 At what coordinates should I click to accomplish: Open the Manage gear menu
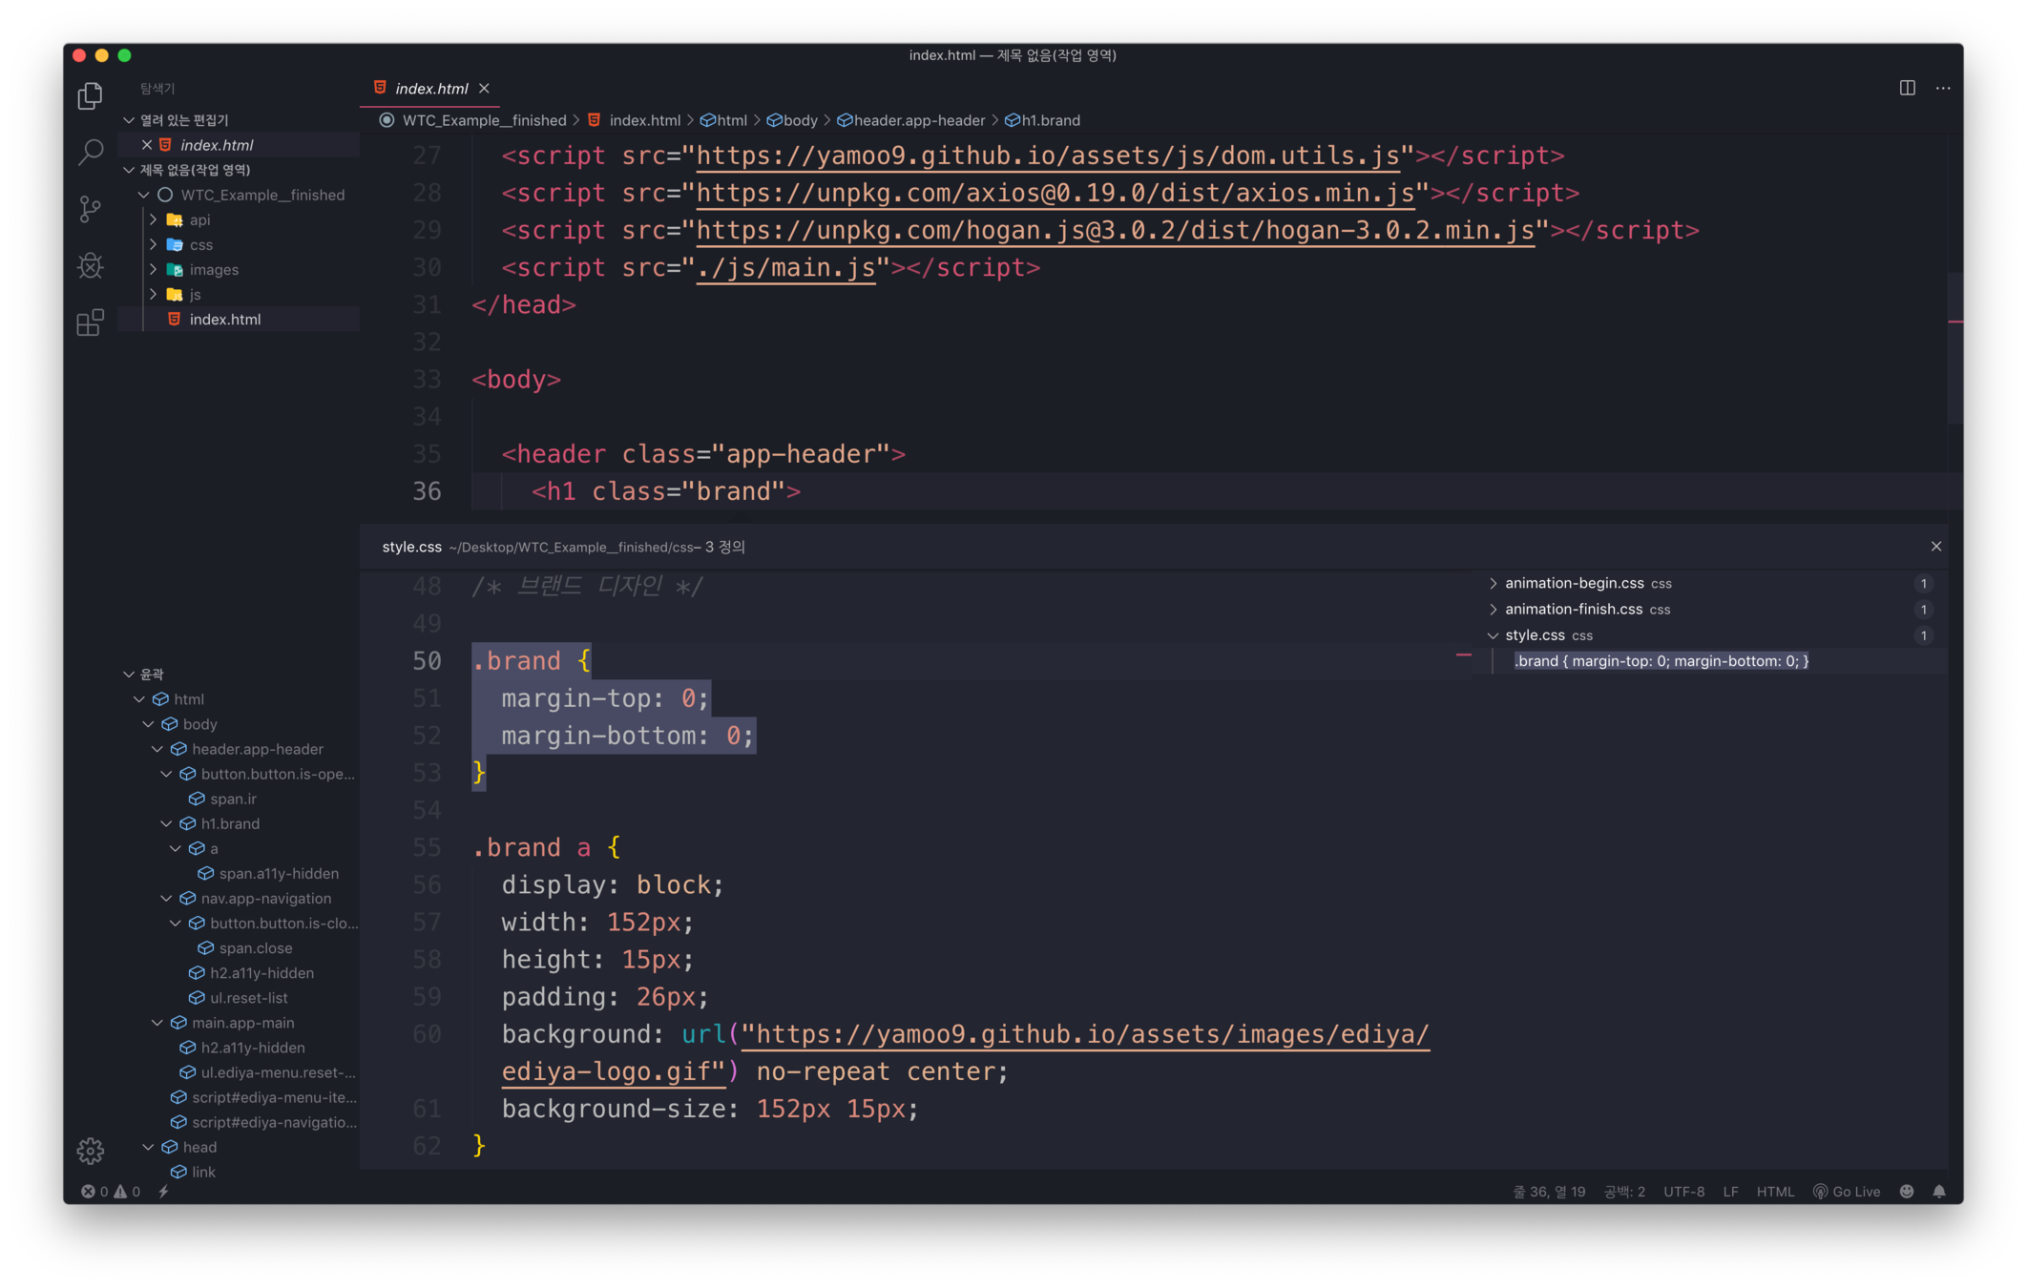pos(90,1151)
